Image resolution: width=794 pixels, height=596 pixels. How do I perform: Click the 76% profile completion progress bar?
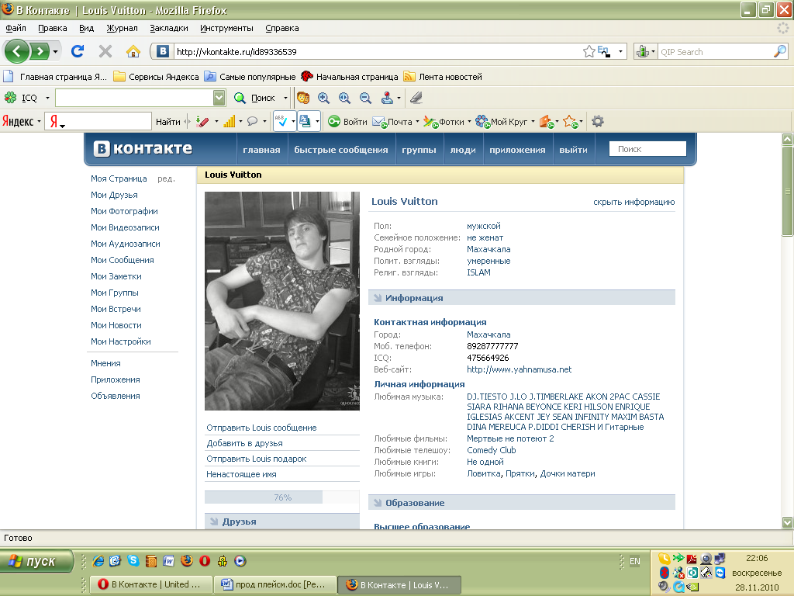coord(282,497)
